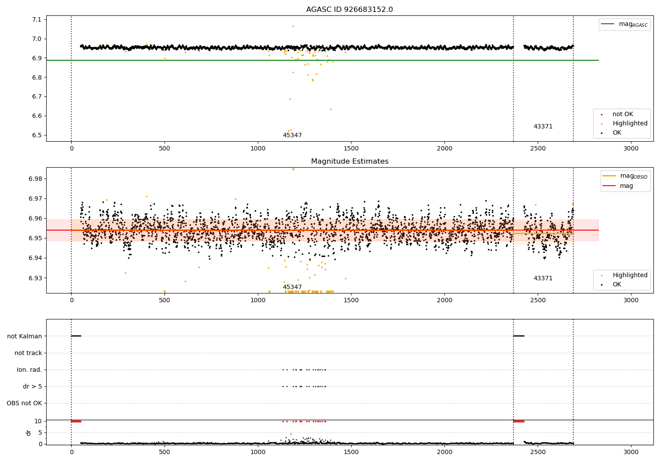Click the 6.98 y-axis tick label
This screenshot has height=462, width=660.
[35, 179]
